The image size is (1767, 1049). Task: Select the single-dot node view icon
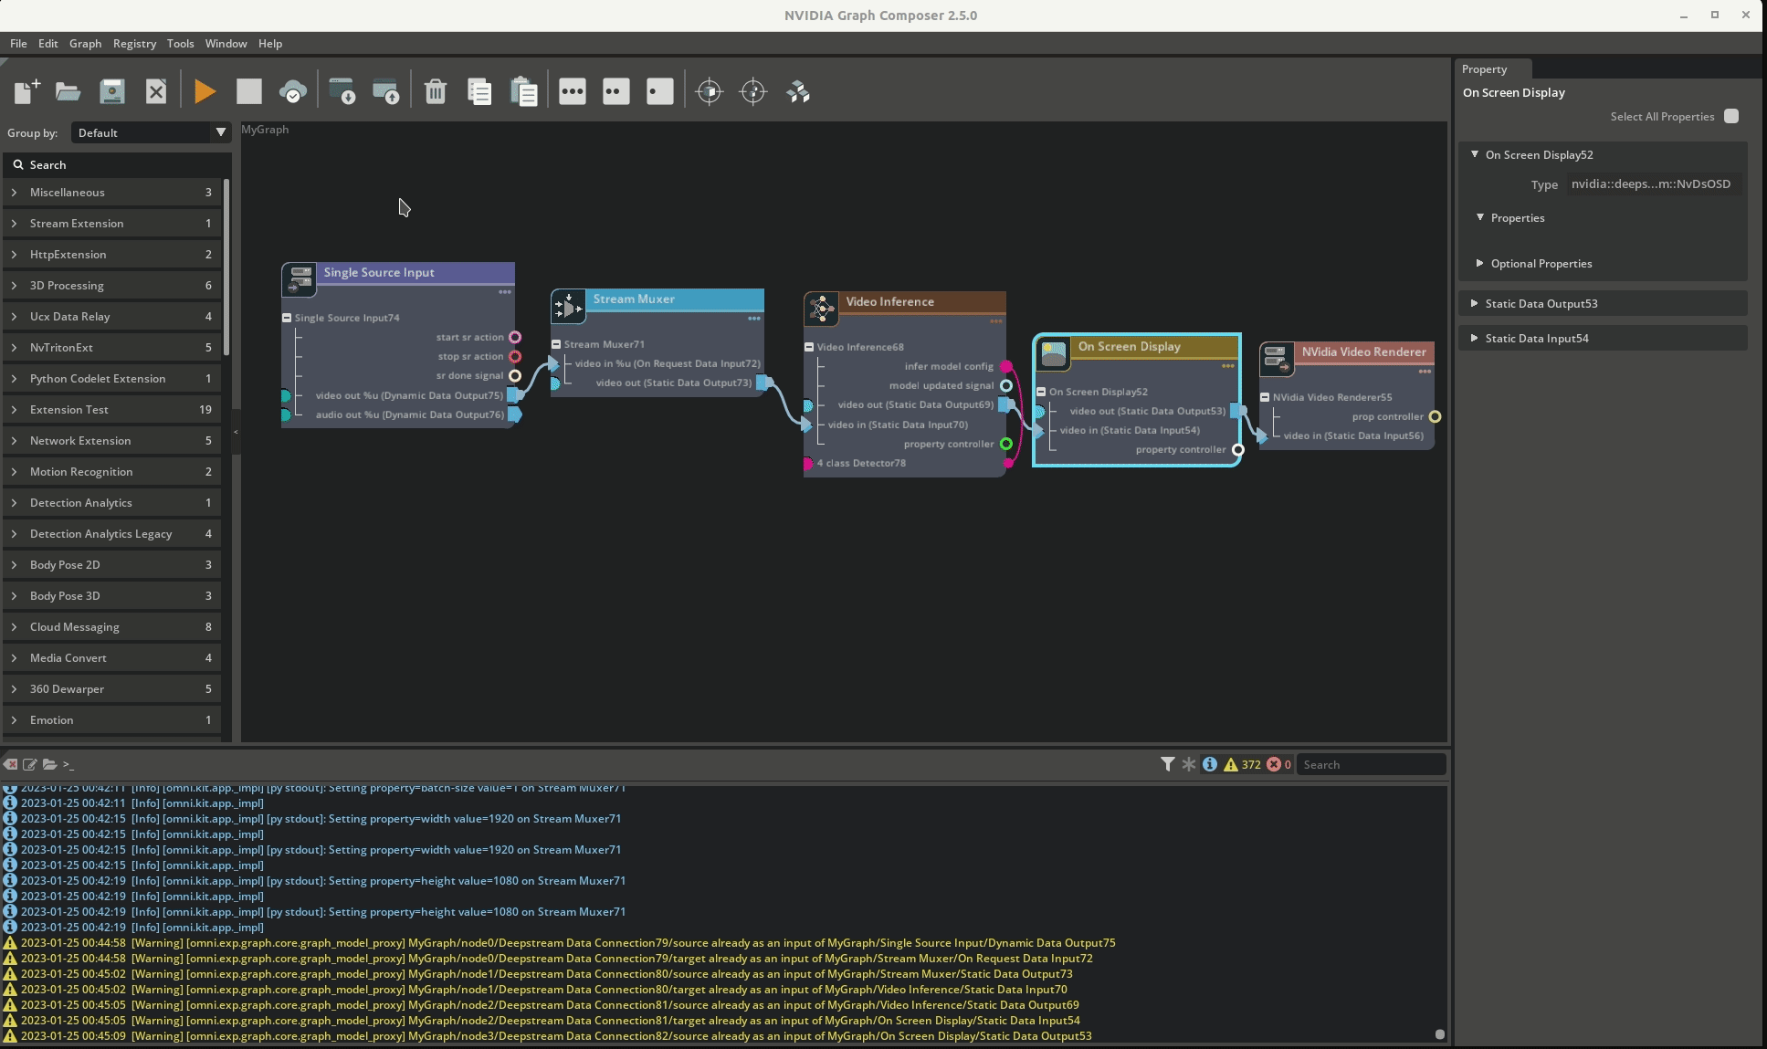click(660, 91)
